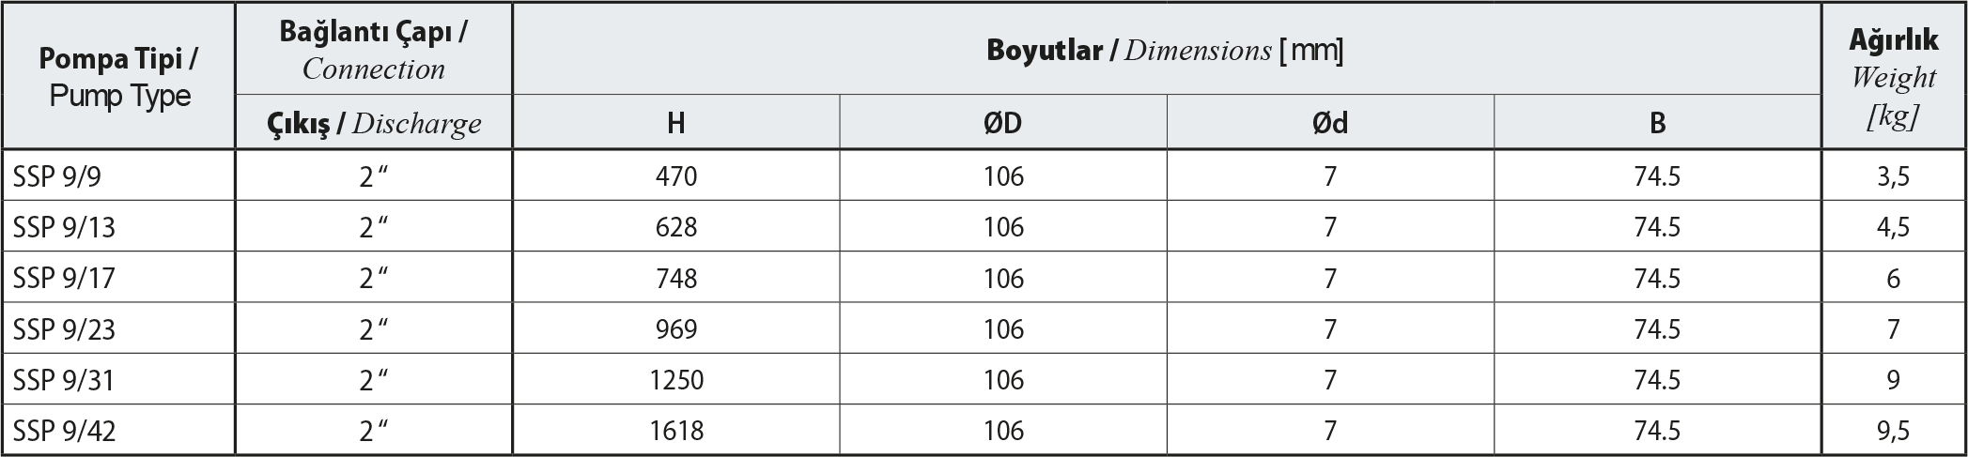Select the B column header
Screen dimensions: 1968x457
click(x=1656, y=122)
